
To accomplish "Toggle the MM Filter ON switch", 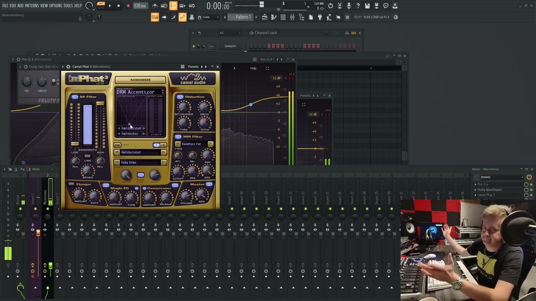I will tap(178, 137).
